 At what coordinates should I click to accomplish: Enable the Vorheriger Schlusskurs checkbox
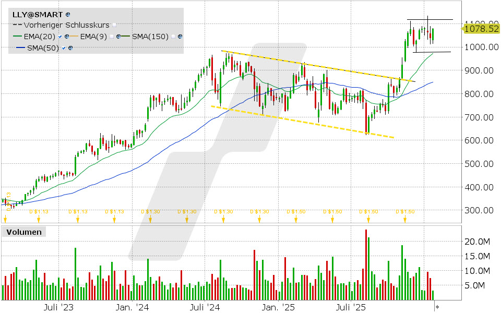tap(114, 25)
